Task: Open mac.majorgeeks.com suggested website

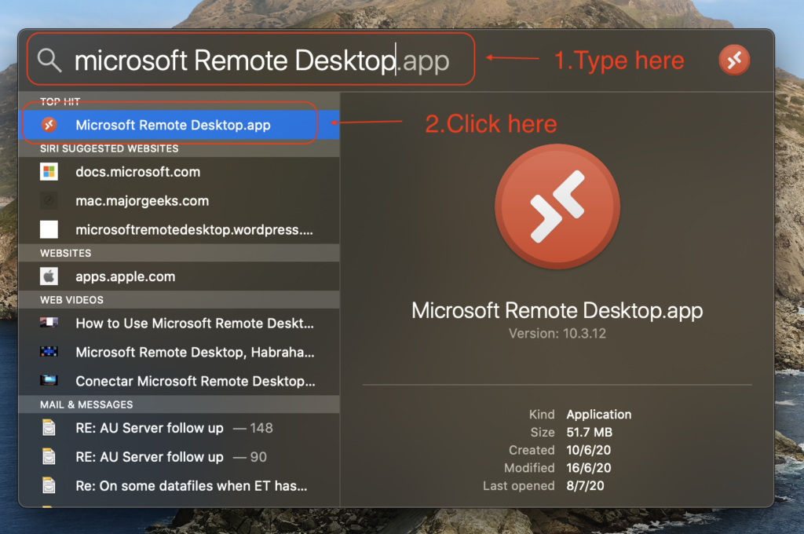Action: pyautogui.click(x=179, y=200)
